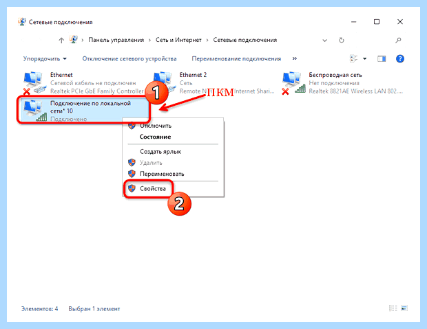Image resolution: width=427 pixels, height=329 pixels.
Task: Click Сетевые подключения breadcrumb
Action: click(244, 40)
